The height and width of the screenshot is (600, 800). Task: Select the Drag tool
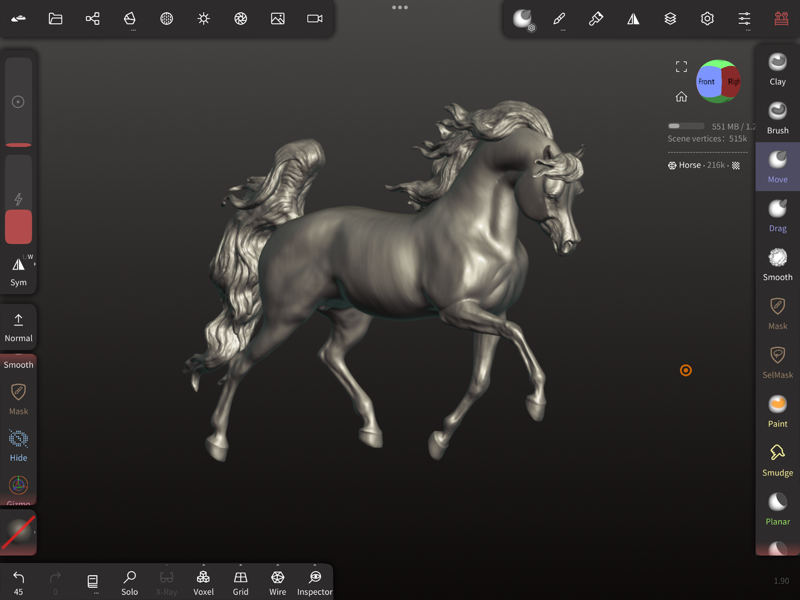pyautogui.click(x=777, y=215)
